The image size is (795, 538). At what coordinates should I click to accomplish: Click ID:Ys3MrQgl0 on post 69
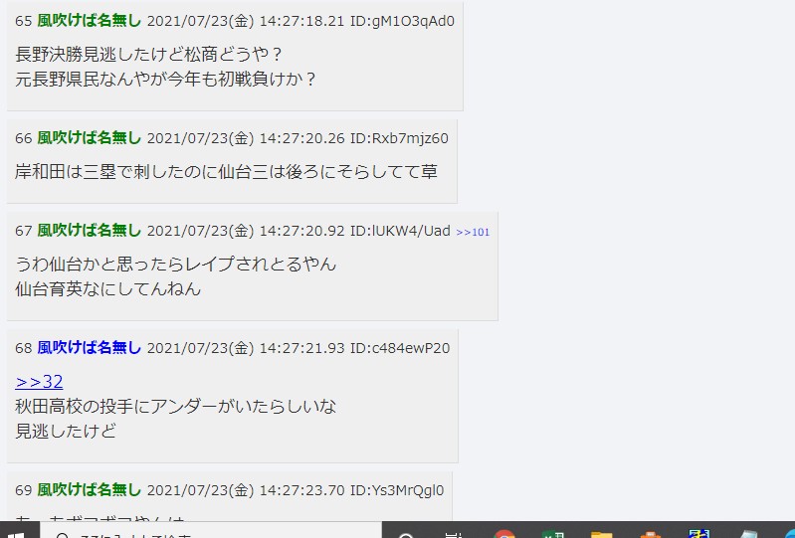pyautogui.click(x=397, y=490)
